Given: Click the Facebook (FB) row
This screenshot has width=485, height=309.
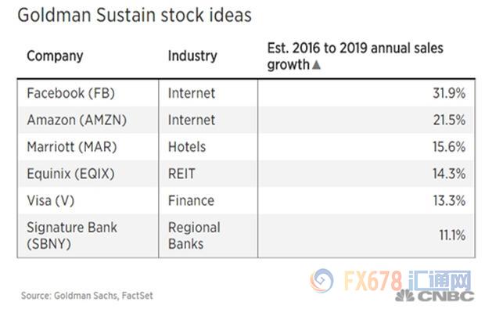Looking at the screenshot, I should coord(246,93).
